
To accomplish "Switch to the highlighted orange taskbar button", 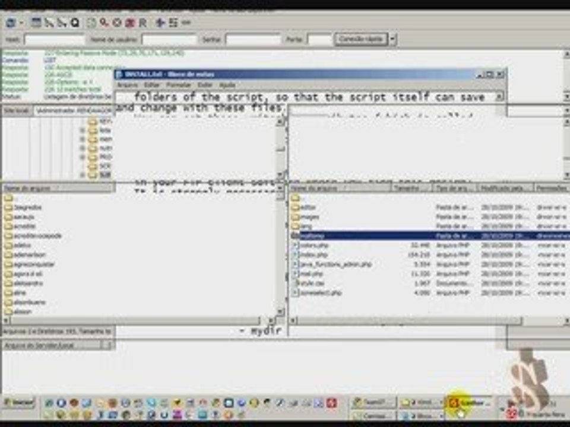I will coord(470,402).
